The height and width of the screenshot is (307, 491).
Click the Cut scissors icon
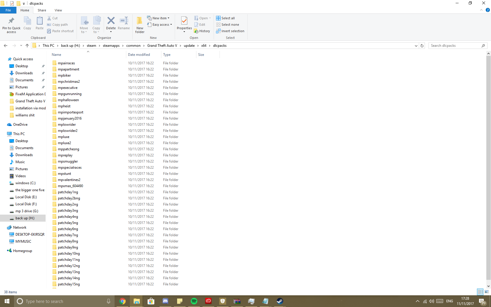pos(49,18)
